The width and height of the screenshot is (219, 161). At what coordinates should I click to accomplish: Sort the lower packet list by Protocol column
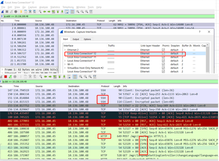click(106, 86)
